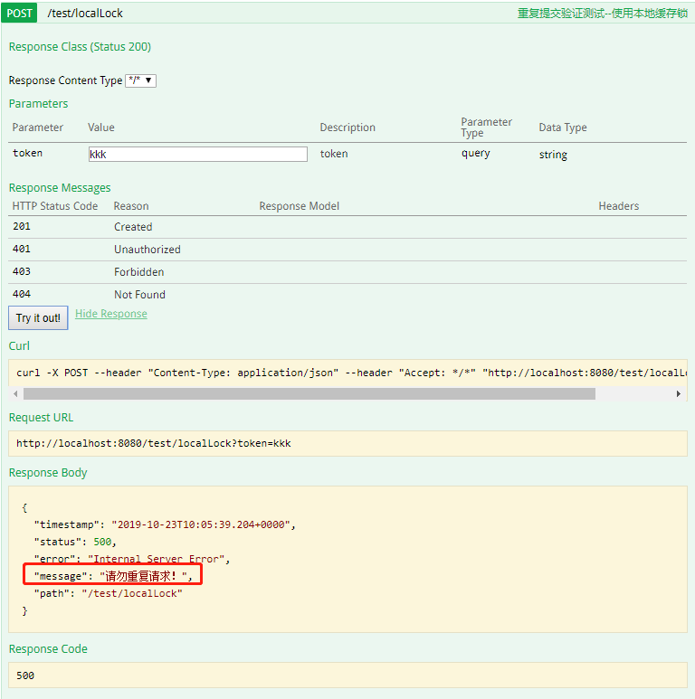
Task: Click the Parameters section heading
Action: click(x=38, y=104)
